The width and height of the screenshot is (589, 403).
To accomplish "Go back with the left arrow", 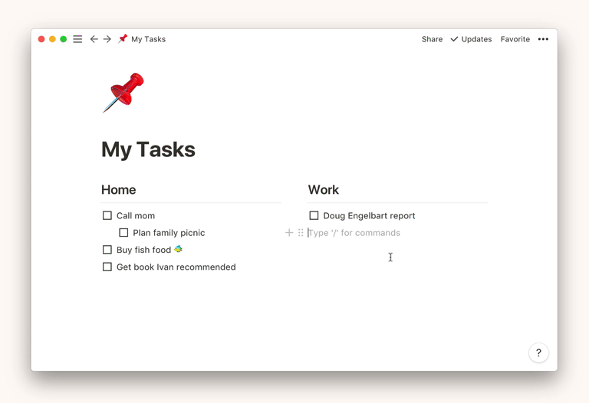I will (x=94, y=39).
